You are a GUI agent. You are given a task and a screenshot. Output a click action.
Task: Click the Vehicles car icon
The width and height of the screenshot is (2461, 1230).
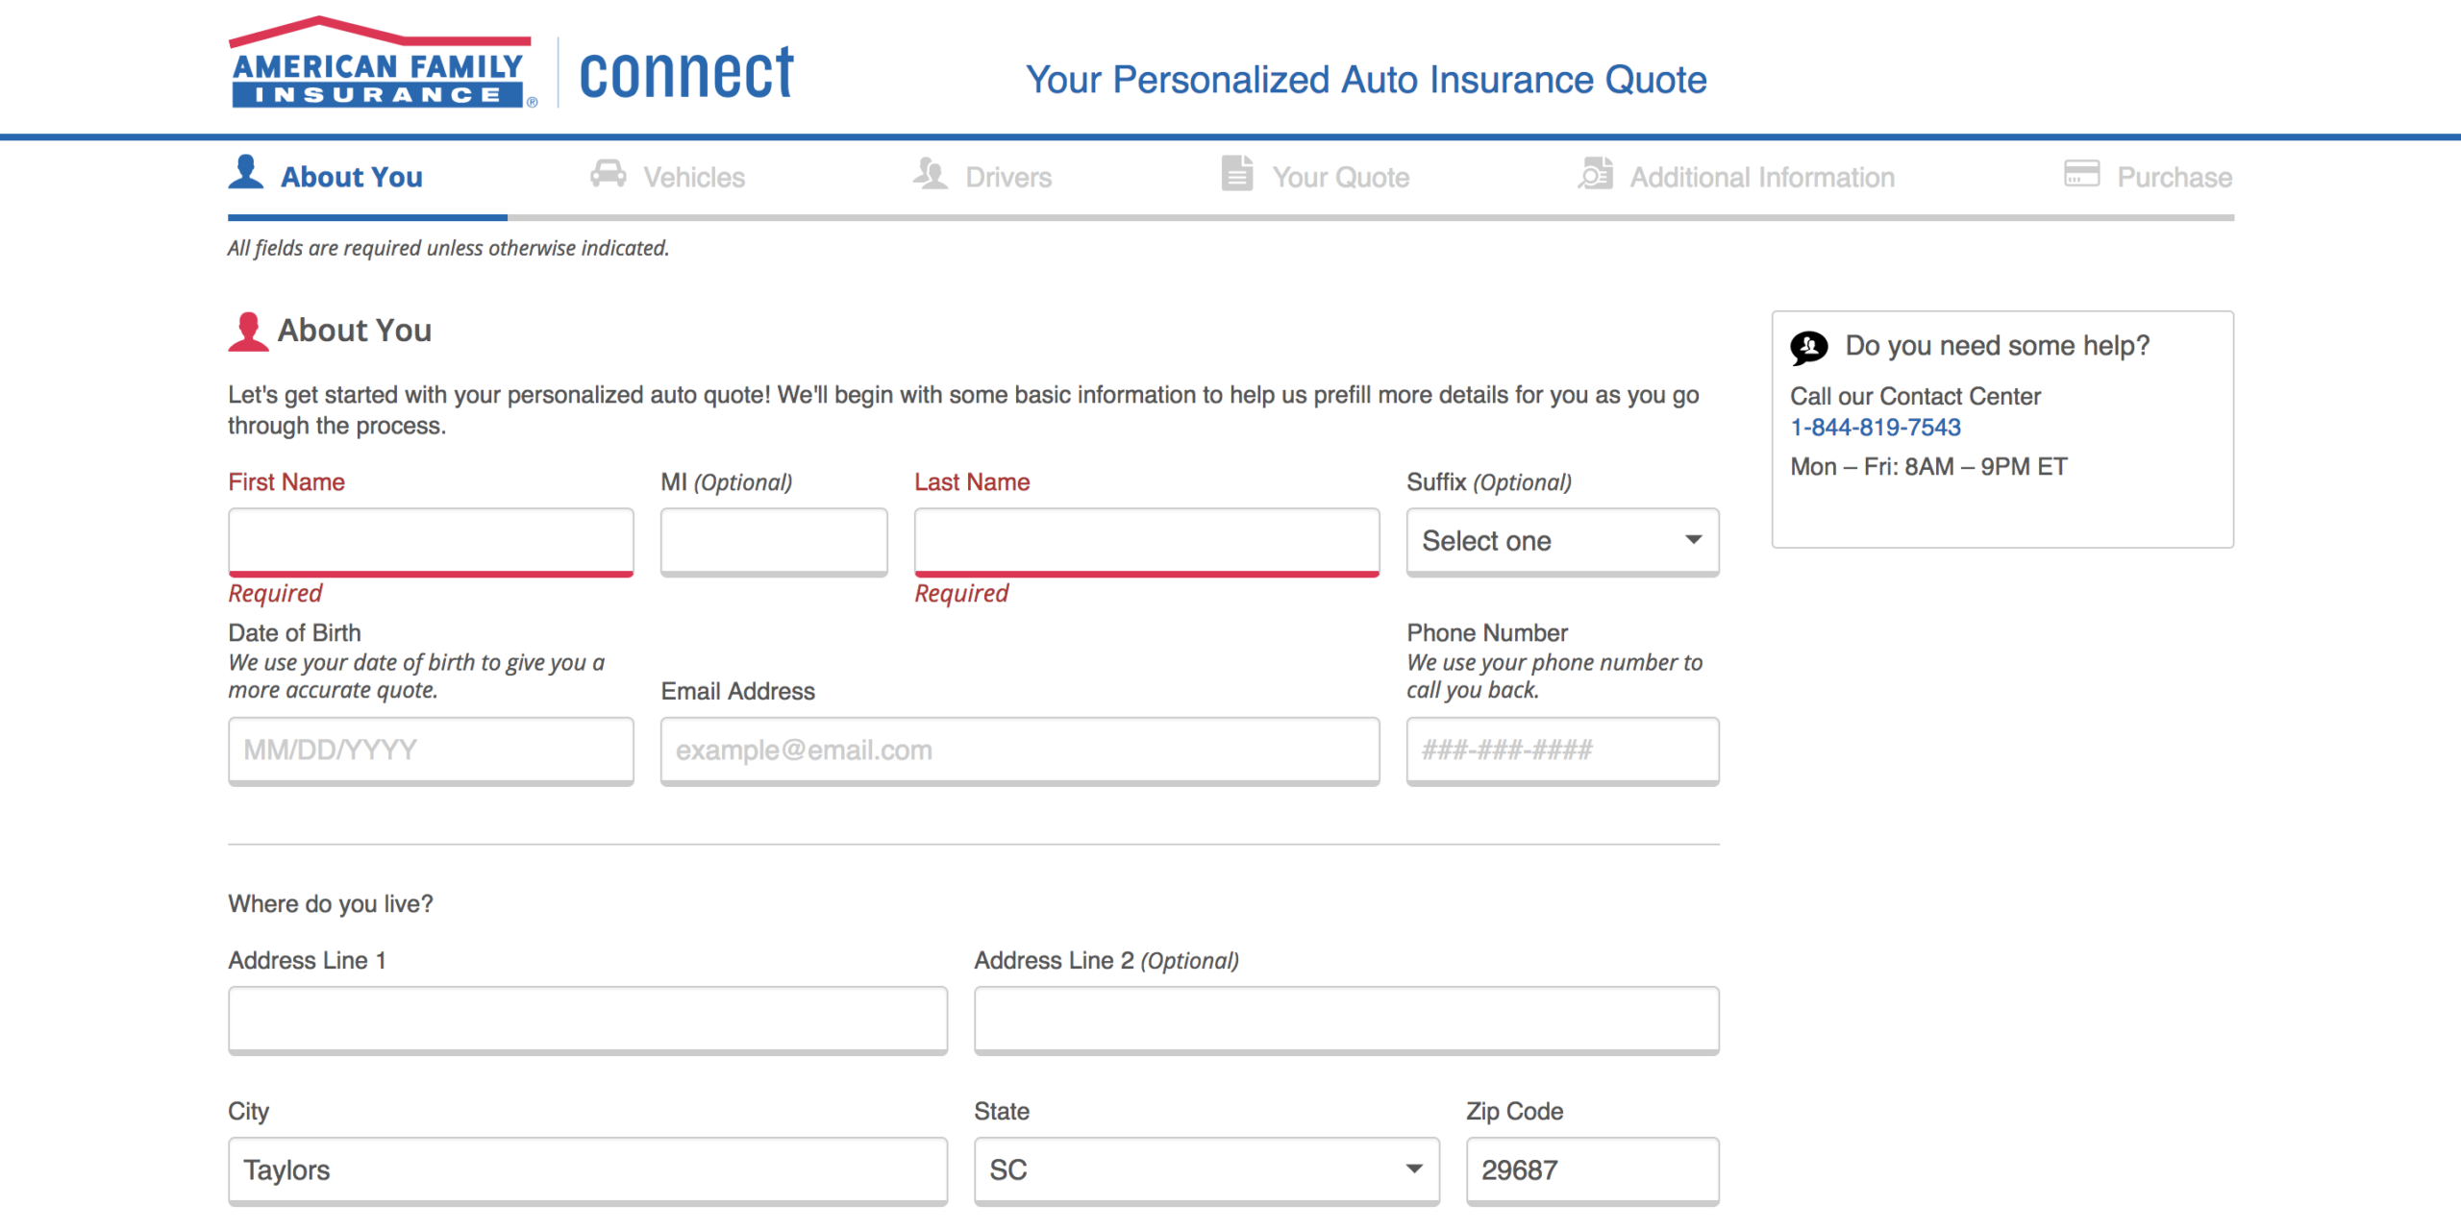click(608, 174)
